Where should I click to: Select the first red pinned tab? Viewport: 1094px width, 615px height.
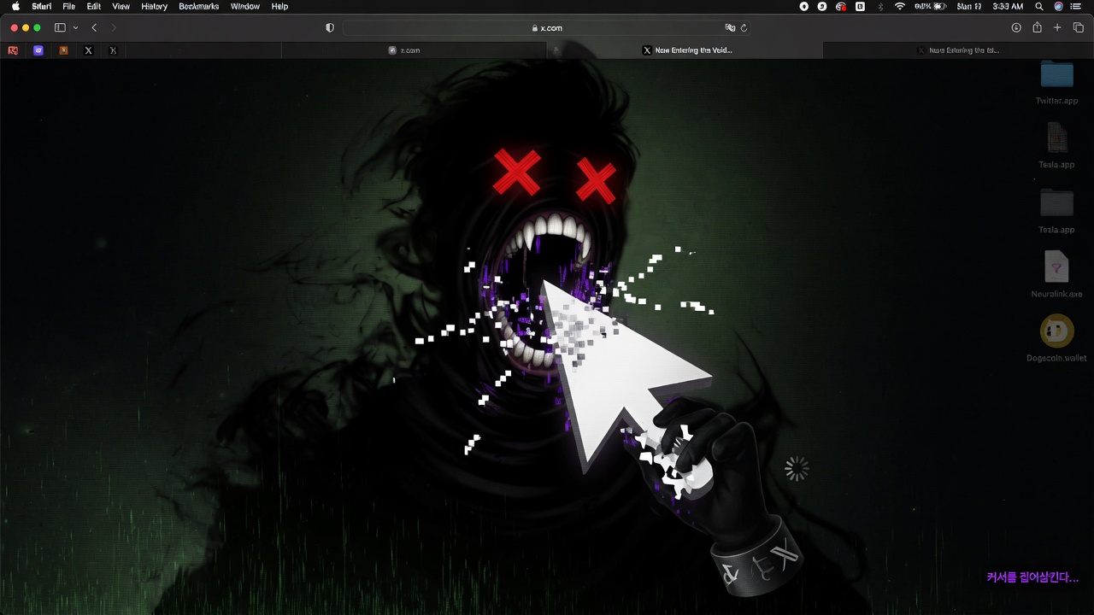13,50
